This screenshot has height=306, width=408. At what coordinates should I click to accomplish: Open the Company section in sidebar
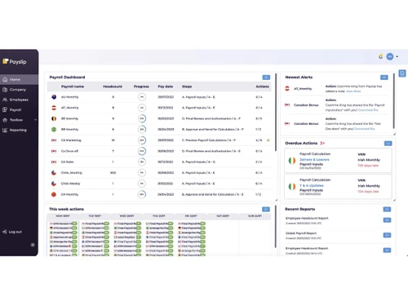[x=19, y=90]
